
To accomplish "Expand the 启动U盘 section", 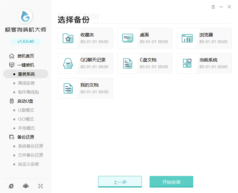I will [x=25, y=101].
